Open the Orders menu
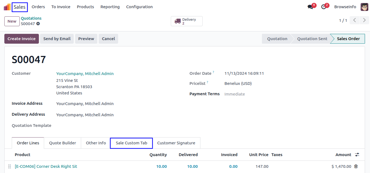 point(38,7)
